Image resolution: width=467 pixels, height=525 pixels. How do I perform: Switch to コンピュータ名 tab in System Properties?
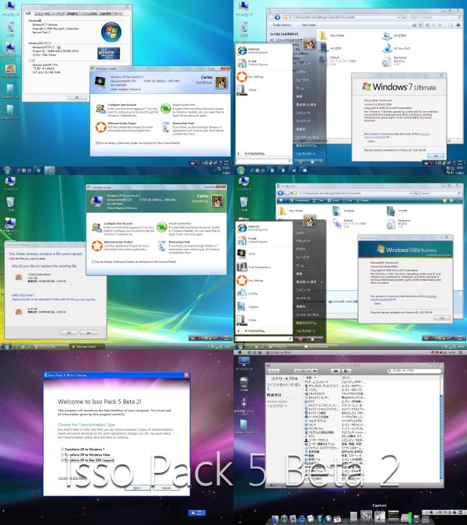[42, 14]
